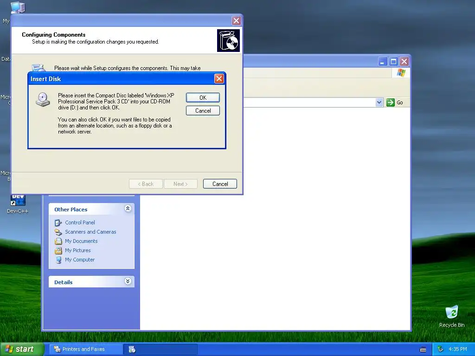The height and width of the screenshot is (356, 475).
Task: Close the Printers and Faxes window
Action: click(404, 62)
